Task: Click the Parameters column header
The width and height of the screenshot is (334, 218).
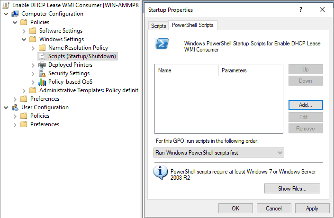Action: point(251,70)
